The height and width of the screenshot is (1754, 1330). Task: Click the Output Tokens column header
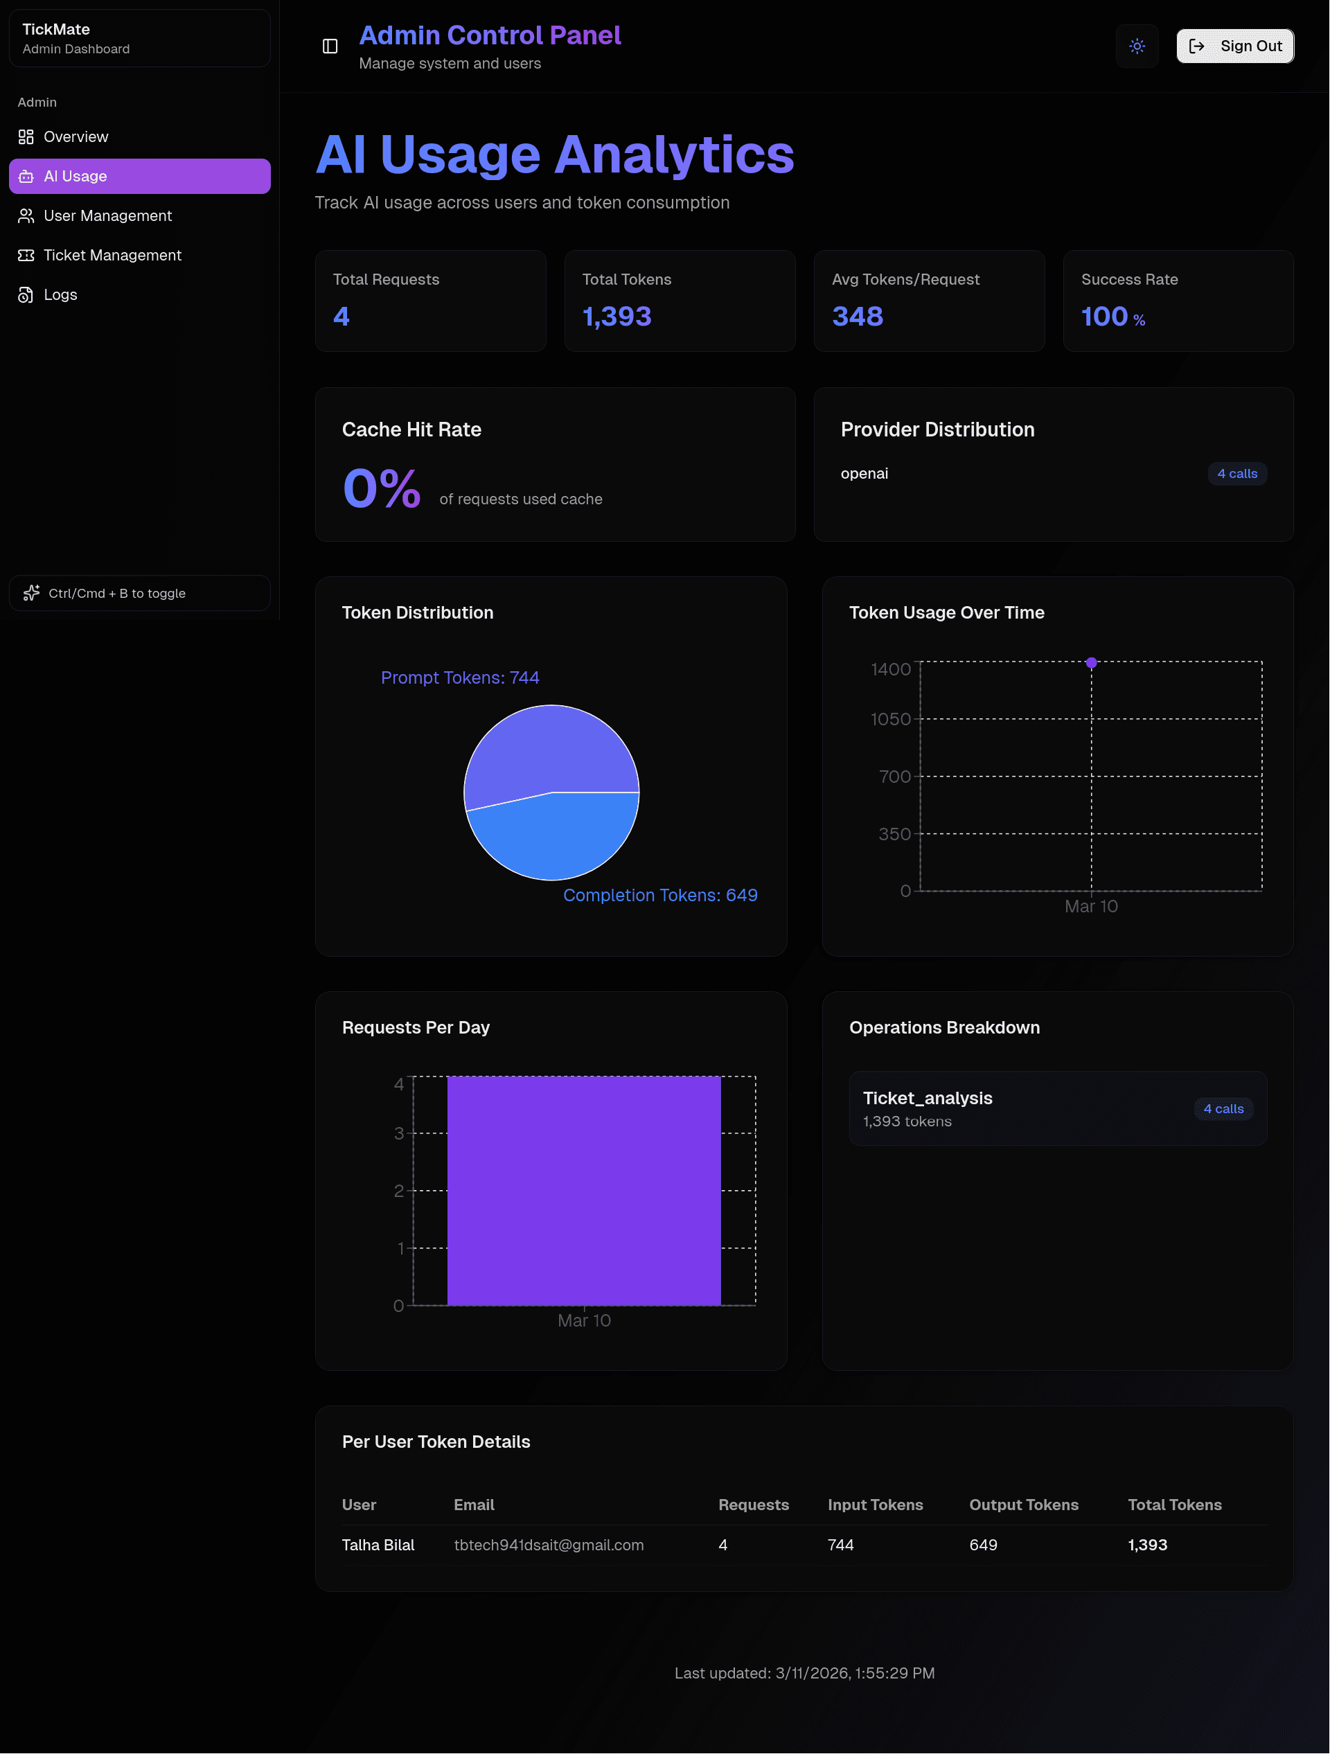click(1024, 1504)
